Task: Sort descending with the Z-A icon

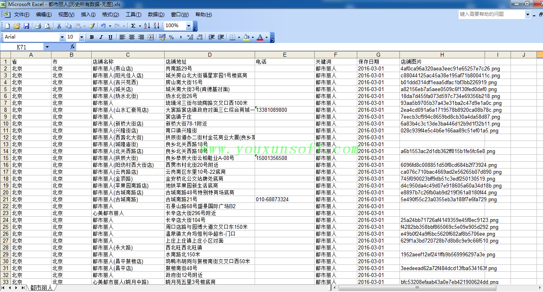Action: click(x=156, y=26)
